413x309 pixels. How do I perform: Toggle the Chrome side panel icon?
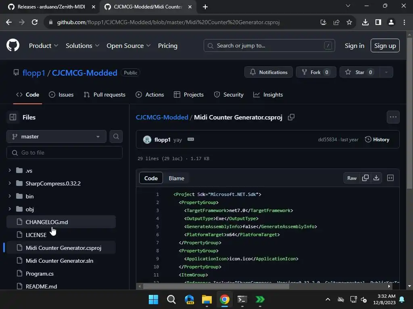tap(378, 22)
